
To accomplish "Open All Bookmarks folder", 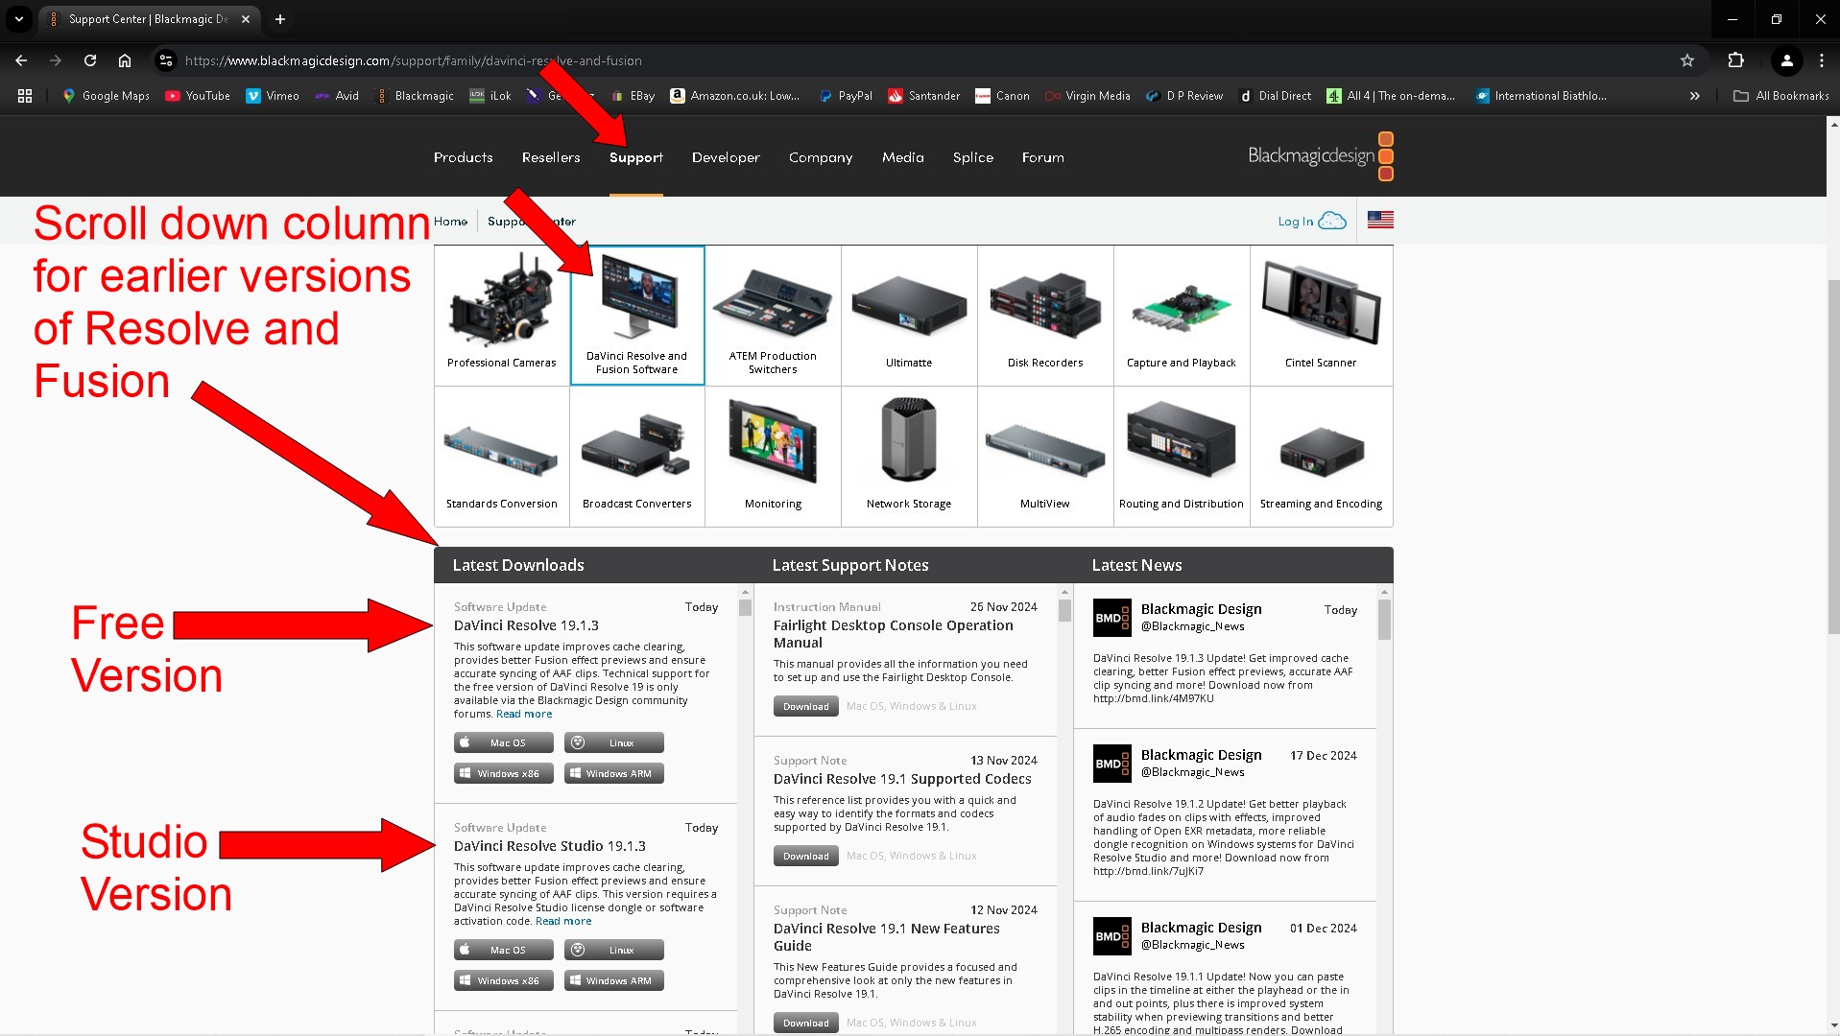I will coord(1781,96).
